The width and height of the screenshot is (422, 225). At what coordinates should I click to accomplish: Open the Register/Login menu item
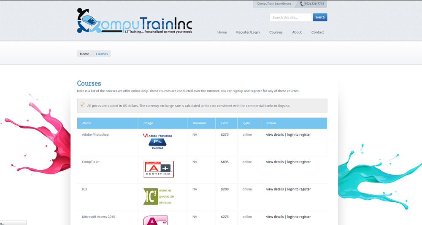[x=248, y=32]
